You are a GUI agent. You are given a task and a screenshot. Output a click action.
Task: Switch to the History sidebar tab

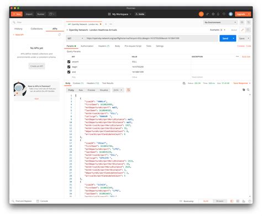coord(18,29)
